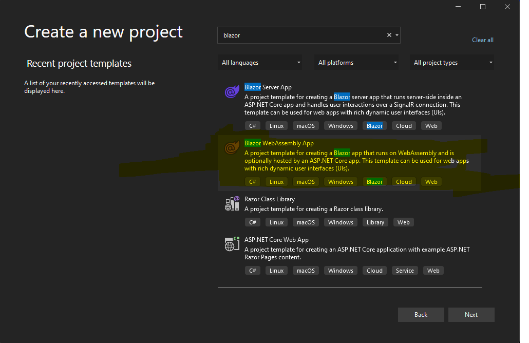Click the Blazor tag under Blazor WebAssembly App
Screen dimensions: 529x343
[x=374, y=182]
